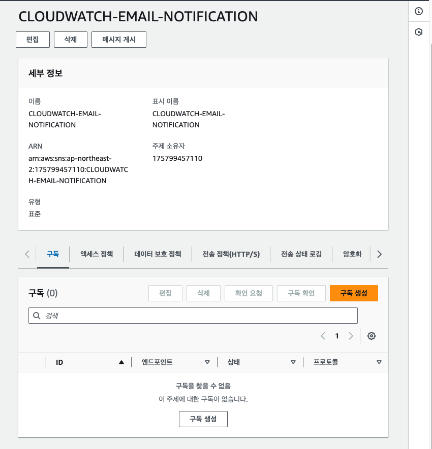Open the 암호화 tab
Viewport: 432px width, 449px height.
point(352,254)
